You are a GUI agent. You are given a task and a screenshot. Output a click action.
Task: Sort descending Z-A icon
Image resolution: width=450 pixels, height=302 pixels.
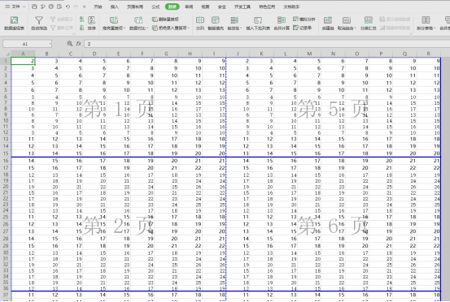click(82, 28)
